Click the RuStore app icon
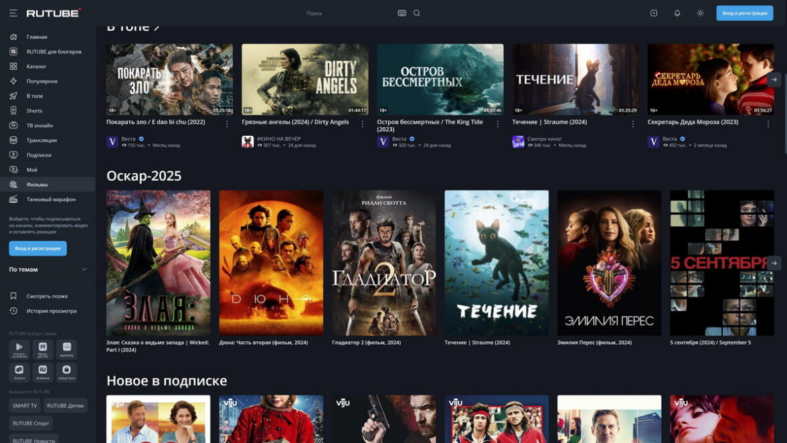This screenshot has height=443, width=787. click(19, 372)
